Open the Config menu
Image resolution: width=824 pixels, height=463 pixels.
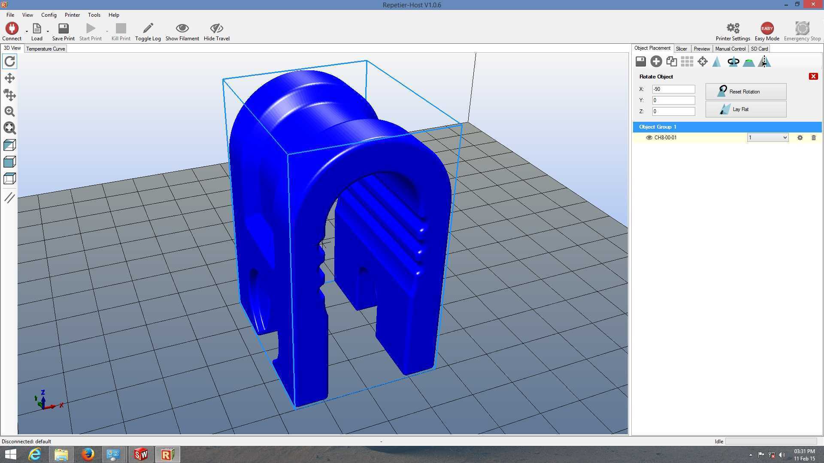(48, 15)
